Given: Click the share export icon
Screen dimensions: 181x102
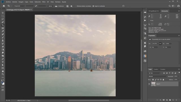Looking at the screenshot, I should click(x=178, y=6).
